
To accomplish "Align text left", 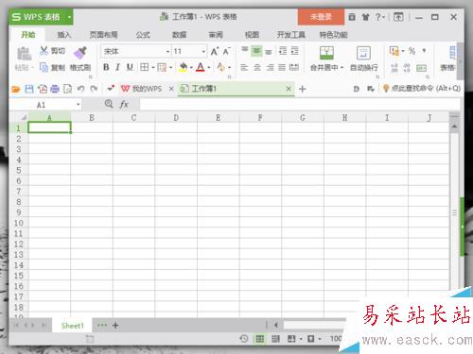I will coord(244,67).
